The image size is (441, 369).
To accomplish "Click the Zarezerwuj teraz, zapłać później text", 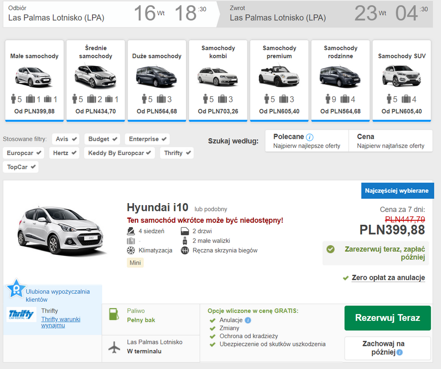I will coord(385,253).
